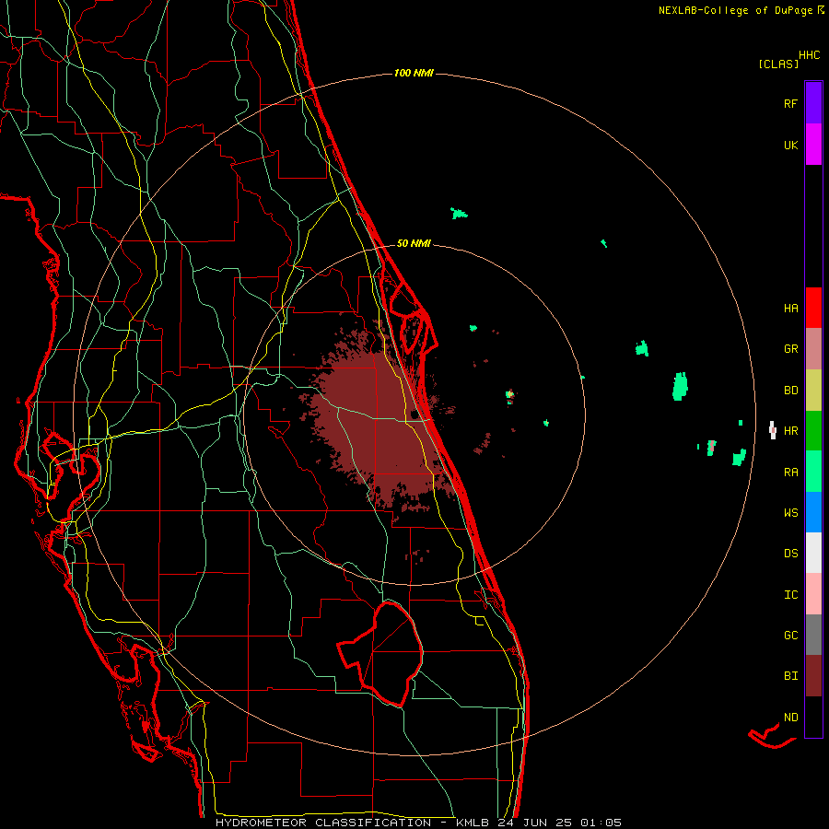Click the white dry snow pixel beyond the 100 NMI ring
The height and width of the screenshot is (829, 829).
pyautogui.click(x=773, y=430)
